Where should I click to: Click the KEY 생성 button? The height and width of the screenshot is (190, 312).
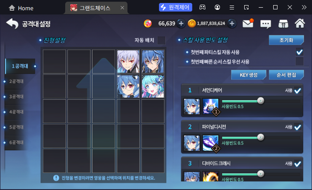248,75
